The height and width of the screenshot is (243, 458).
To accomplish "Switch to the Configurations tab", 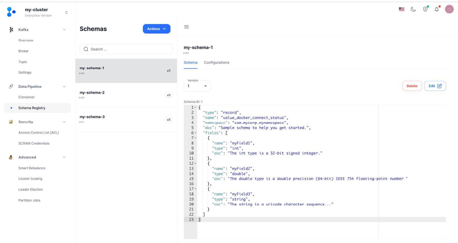I will click(x=216, y=62).
